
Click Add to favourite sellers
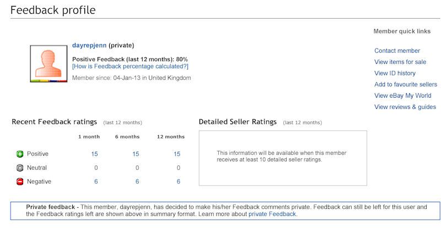pyautogui.click(x=406, y=85)
